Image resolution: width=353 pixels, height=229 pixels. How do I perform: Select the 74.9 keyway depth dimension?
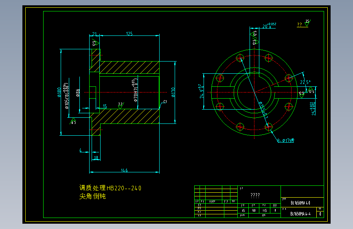[x=201, y=91]
